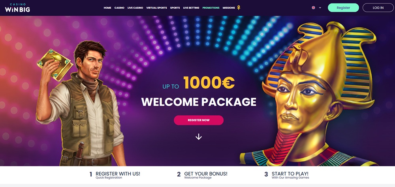Click the Casino WinBig logo
Image resolution: width=395 pixels, height=187 pixels.
point(17,8)
